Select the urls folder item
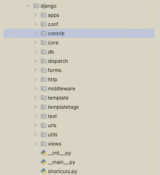160x175 pixels. click(x=52, y=126)
